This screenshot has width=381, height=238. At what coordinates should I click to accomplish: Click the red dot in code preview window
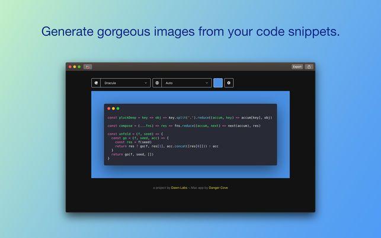point(109,108)
